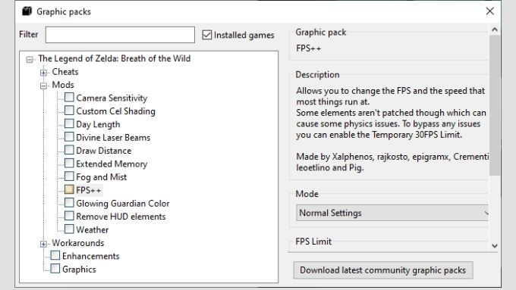
Task: Click the Graphic packs window icon
Action: (27, 11)
